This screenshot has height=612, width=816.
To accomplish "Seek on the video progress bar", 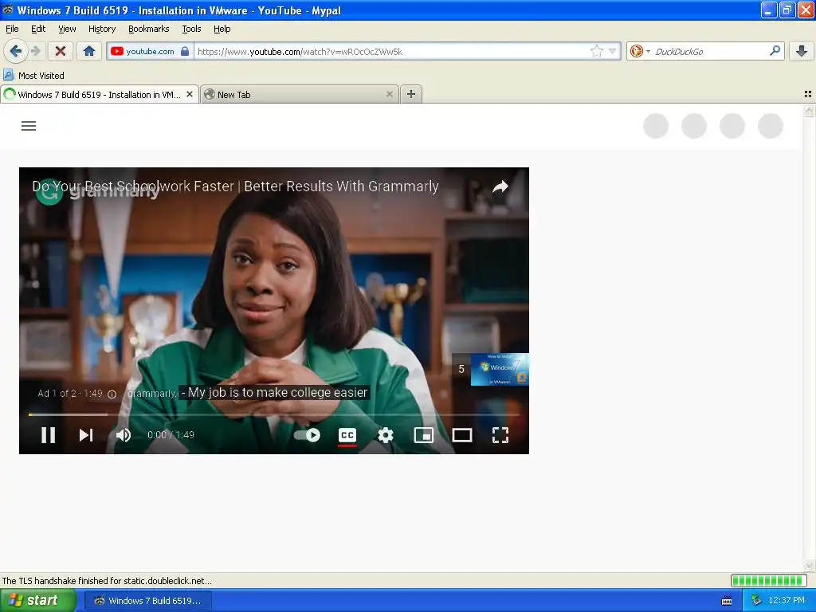I will (x=274, y=414).
